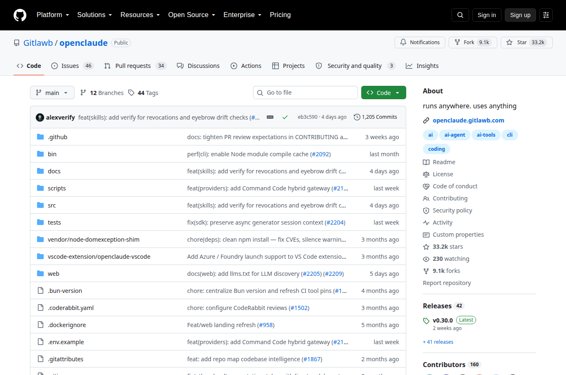The height and width of the screenshot is (375, 566).
Task: Open the Custom properties link
Action: coord(453,235)
